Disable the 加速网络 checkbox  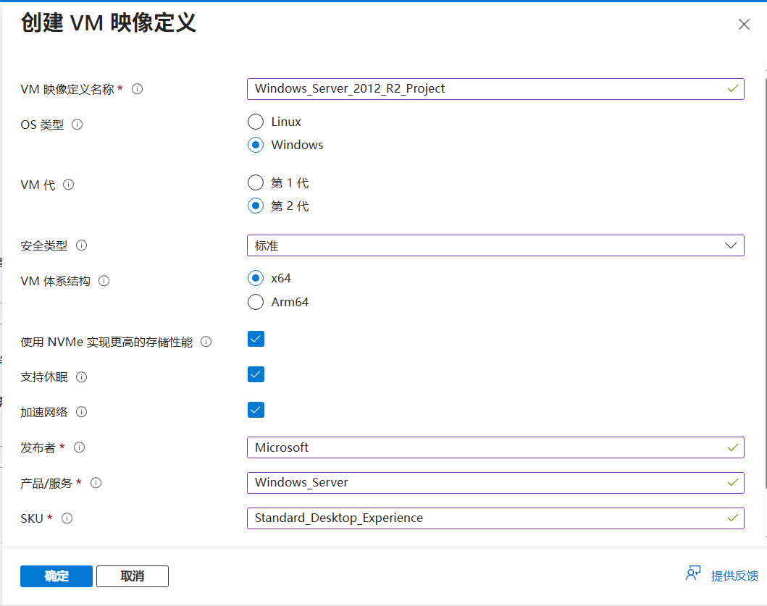(x=256, y=410)
